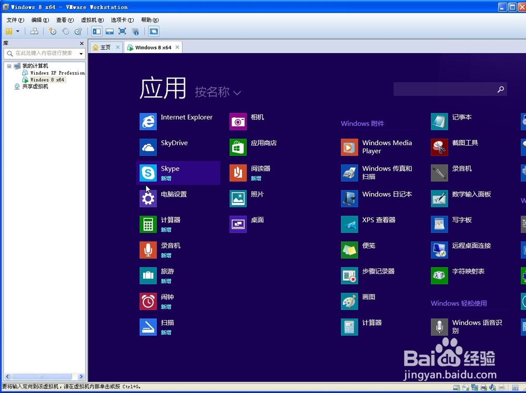Image resolution: width=526 pixels, height=393 pixels.
Task: Click the library horizontal scrollbar right arrow
Action: coord(81,377)
